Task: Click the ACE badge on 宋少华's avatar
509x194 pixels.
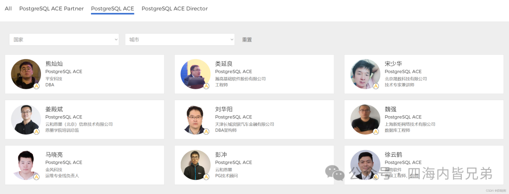Action: click(x=376, y=86)
